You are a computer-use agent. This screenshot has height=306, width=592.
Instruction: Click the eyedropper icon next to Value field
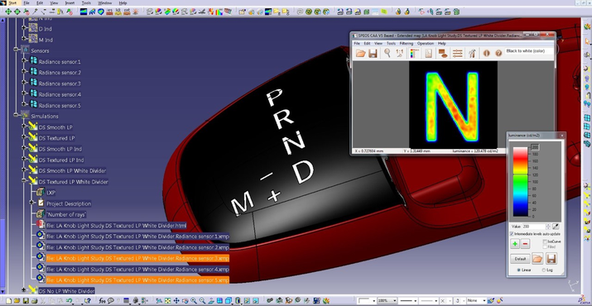(556, 227)
